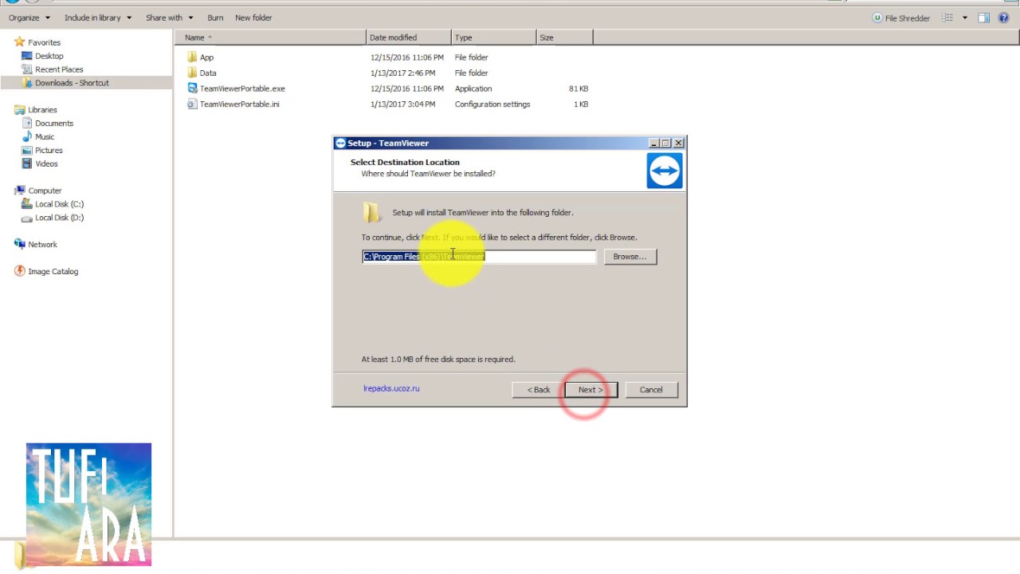The height and width of the screenshot is (574, 1020).
Task: Click Back in the TeamViewer setup
Action: [538, 390]
